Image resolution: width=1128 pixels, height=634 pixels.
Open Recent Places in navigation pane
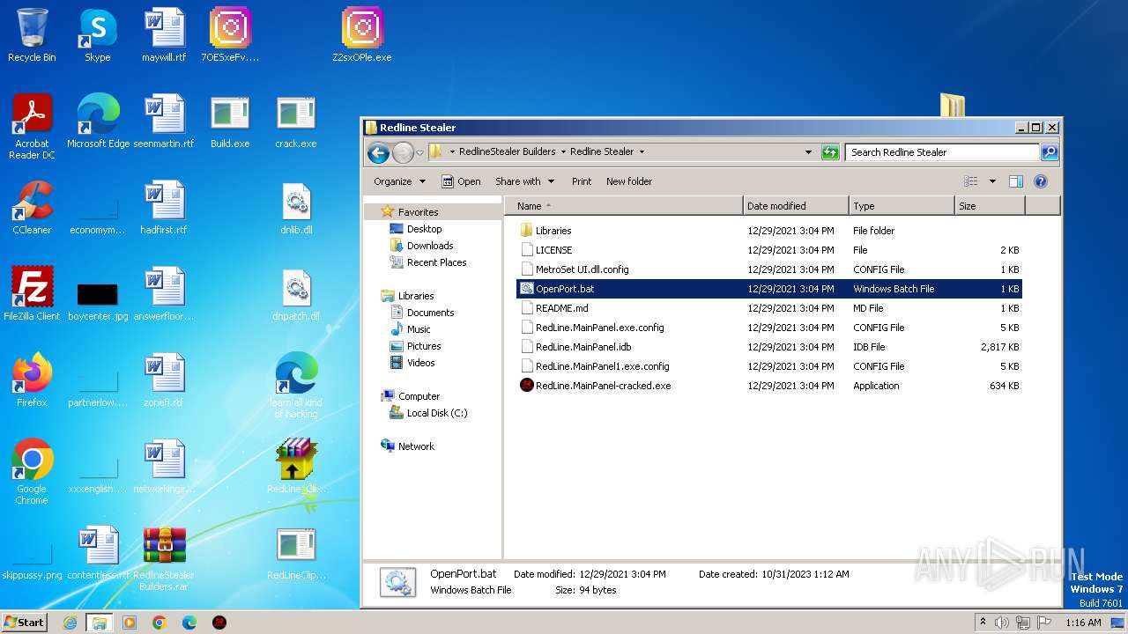(x=436, y=262)
